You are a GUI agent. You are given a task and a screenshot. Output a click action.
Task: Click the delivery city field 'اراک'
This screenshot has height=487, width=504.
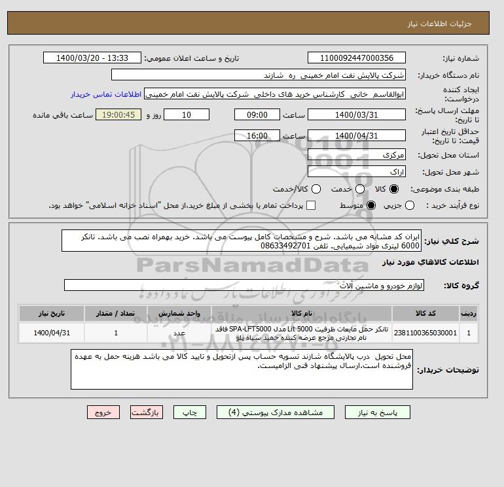(x=357, y=171)
